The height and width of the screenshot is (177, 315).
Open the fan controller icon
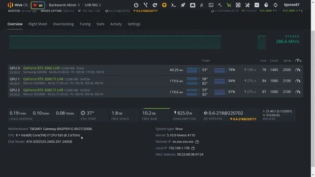tap(238, 5)
